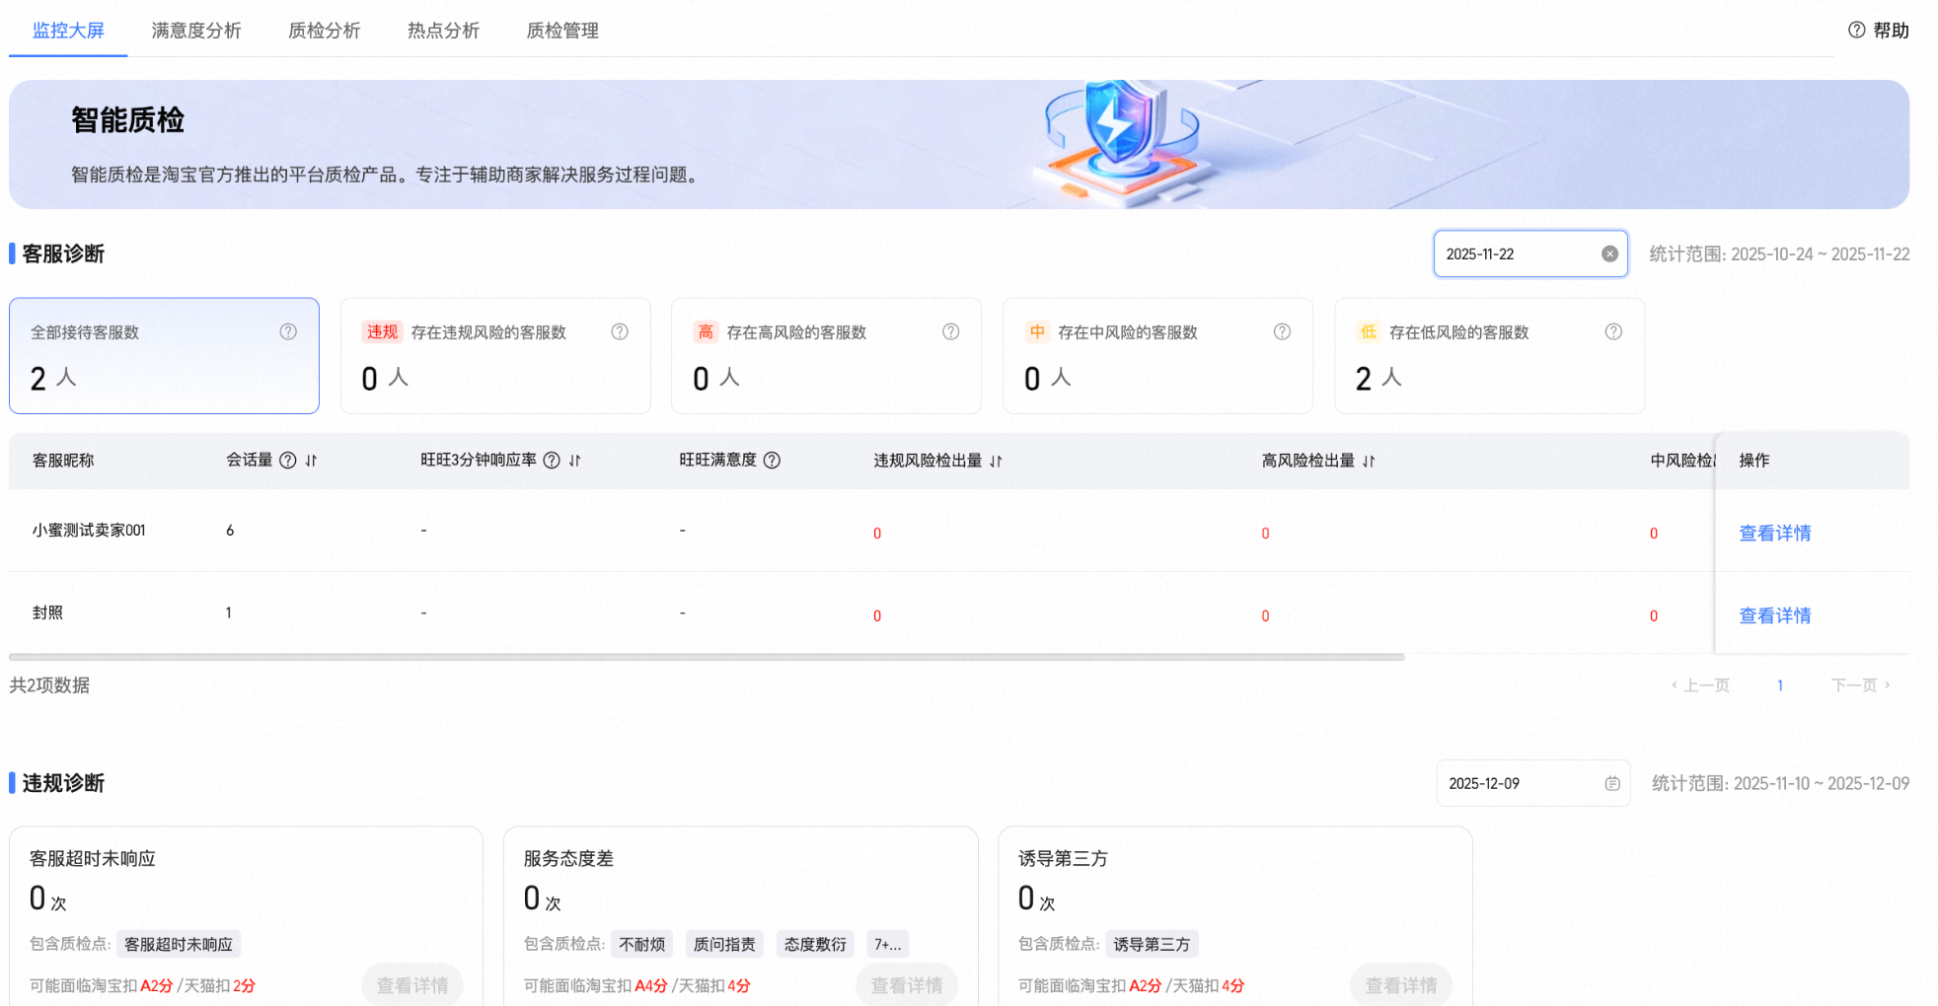
Task: Clear the 2025-11-22 date field
Action: click(1609, 253)
